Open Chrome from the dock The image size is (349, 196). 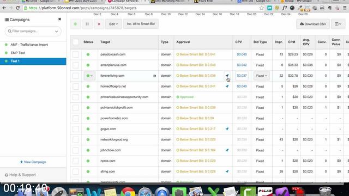[x=128, y=192]
